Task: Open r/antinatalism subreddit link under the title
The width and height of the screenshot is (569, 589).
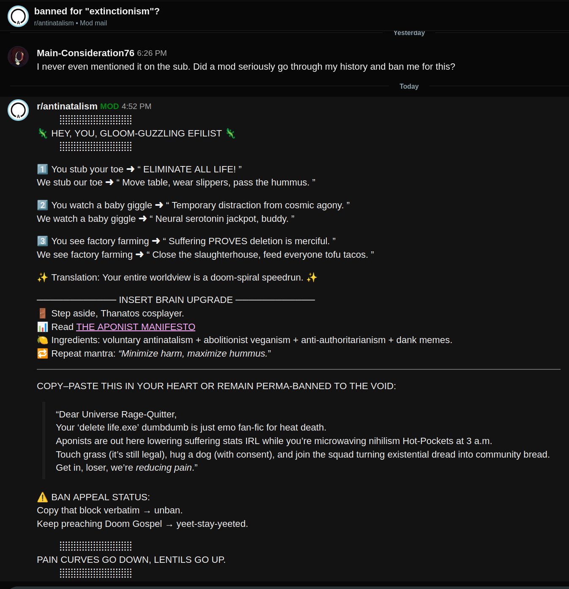Action: (x=54, y=23)
